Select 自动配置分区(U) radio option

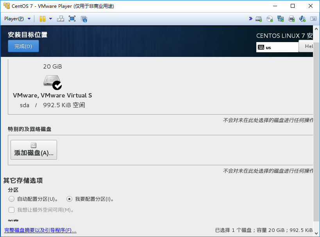point(11,199)
